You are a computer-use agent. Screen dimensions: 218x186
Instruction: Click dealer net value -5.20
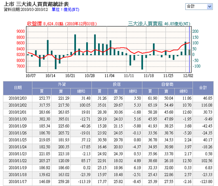(187, 133)
